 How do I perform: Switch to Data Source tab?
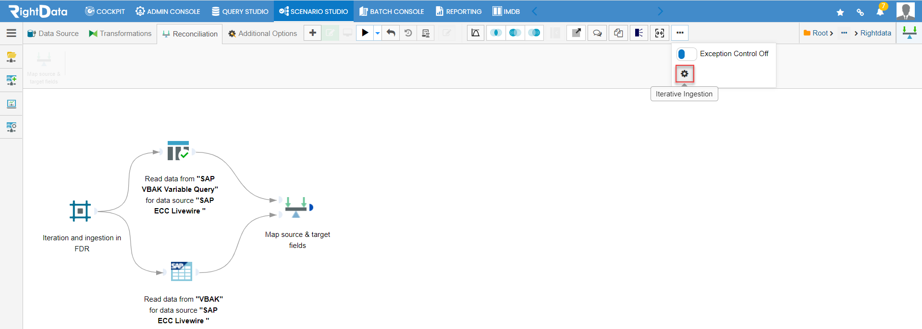[53, 34]
